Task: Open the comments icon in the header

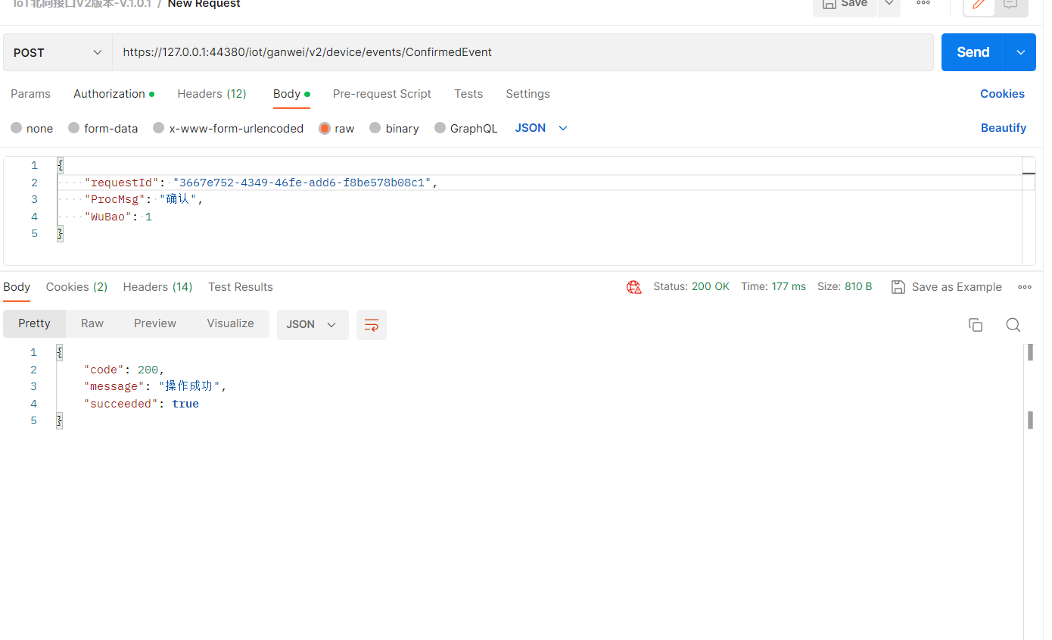Action: [x=1010, y=5]
